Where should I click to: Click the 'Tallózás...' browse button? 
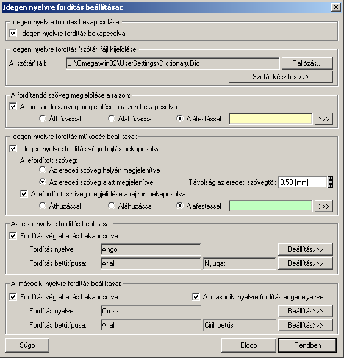click(x=307, y=63)
